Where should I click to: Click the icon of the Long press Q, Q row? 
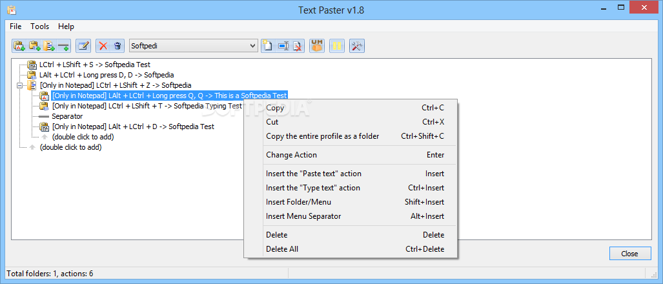[45, 96]
